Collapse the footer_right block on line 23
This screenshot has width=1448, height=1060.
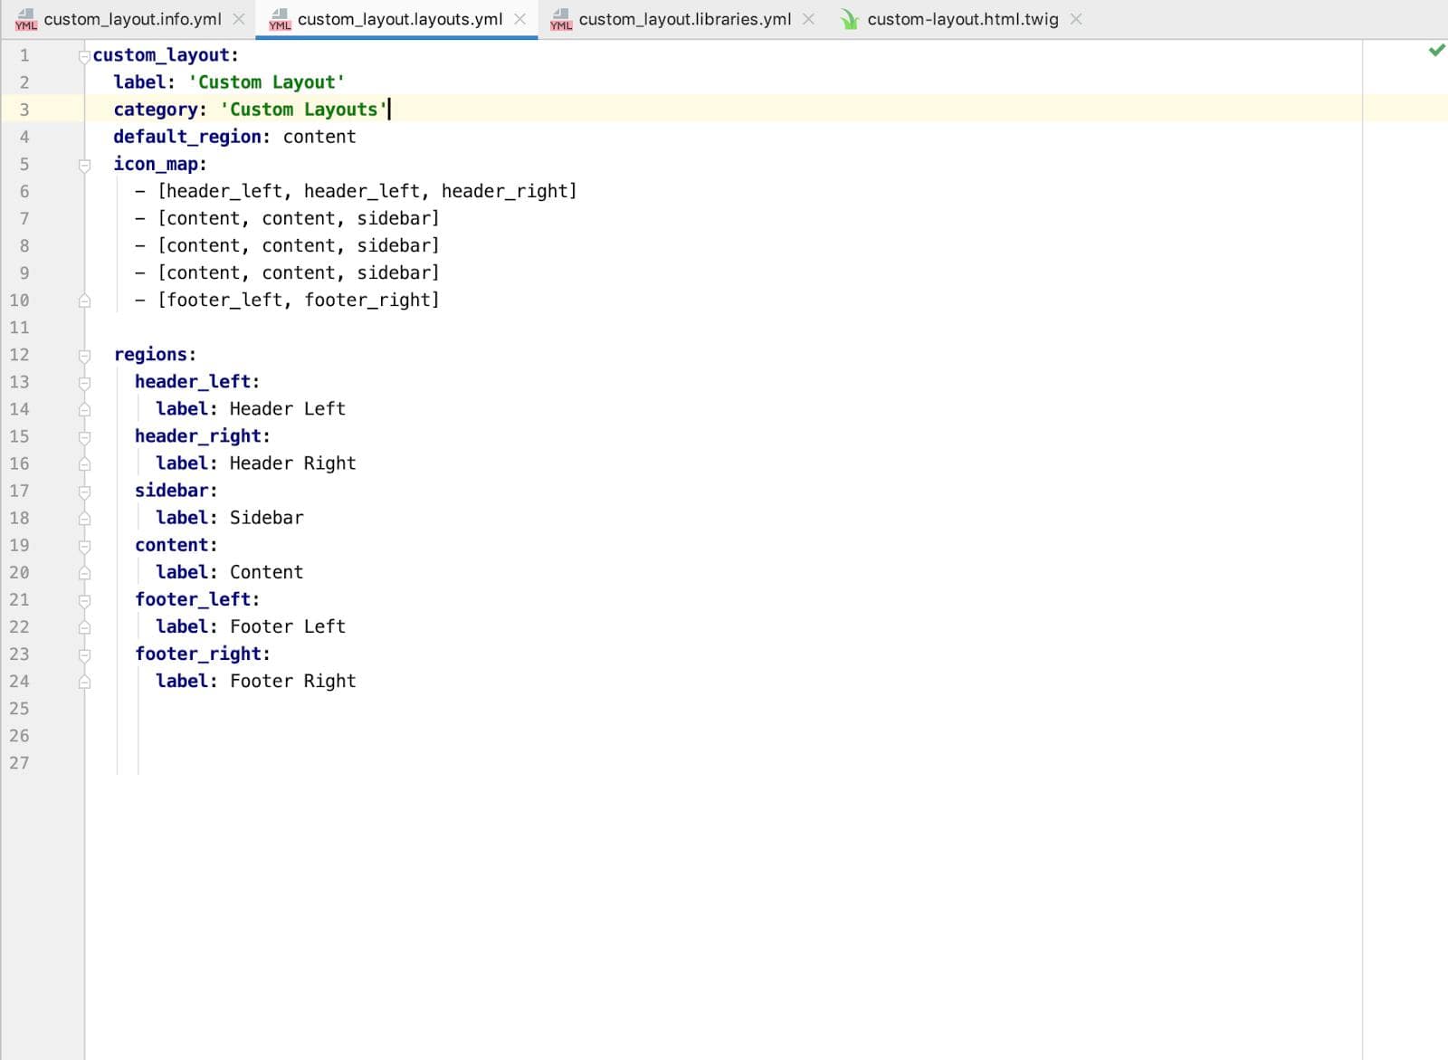84,654
